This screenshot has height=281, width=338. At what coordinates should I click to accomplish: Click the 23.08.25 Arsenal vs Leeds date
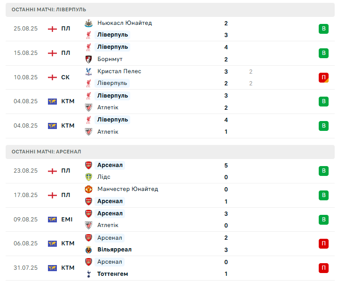(25, 171)
